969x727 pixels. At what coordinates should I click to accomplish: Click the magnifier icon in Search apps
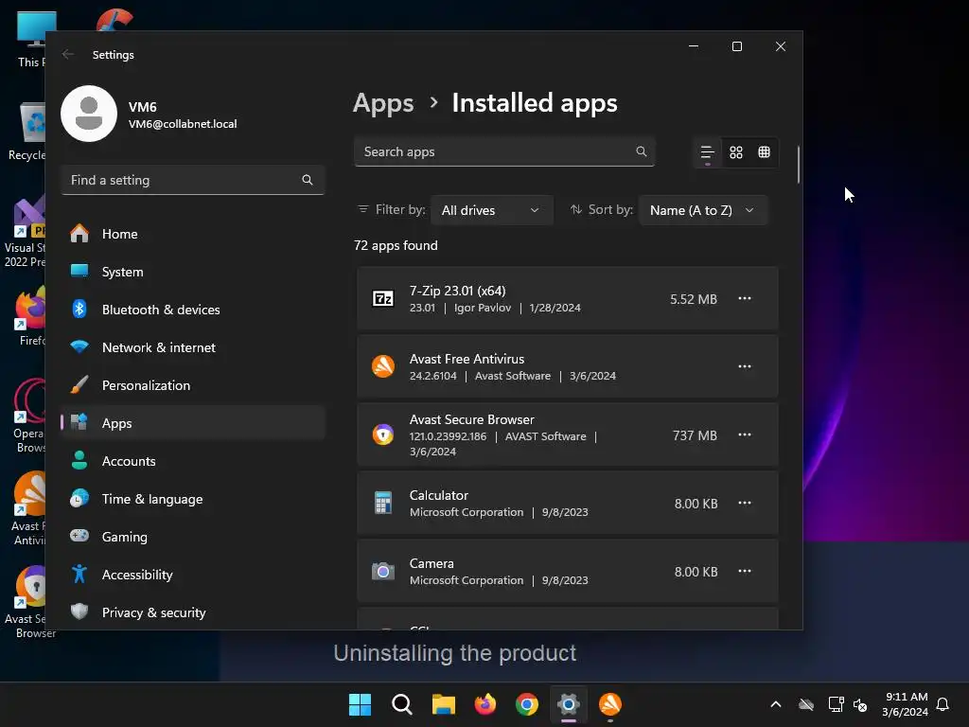click(x=642, y=151)
